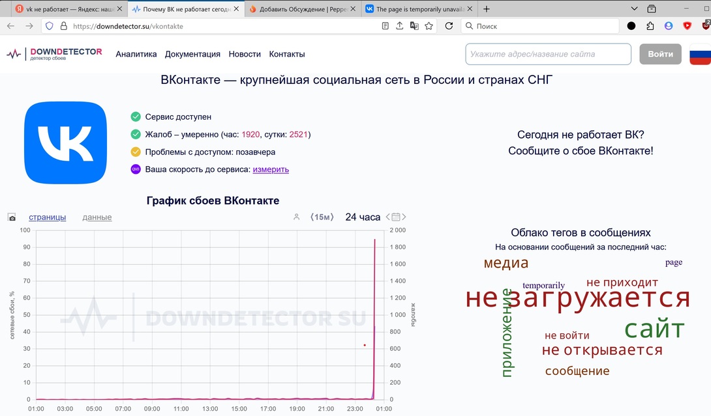Open the list all tabs dropdown arrow

(635, 8)
